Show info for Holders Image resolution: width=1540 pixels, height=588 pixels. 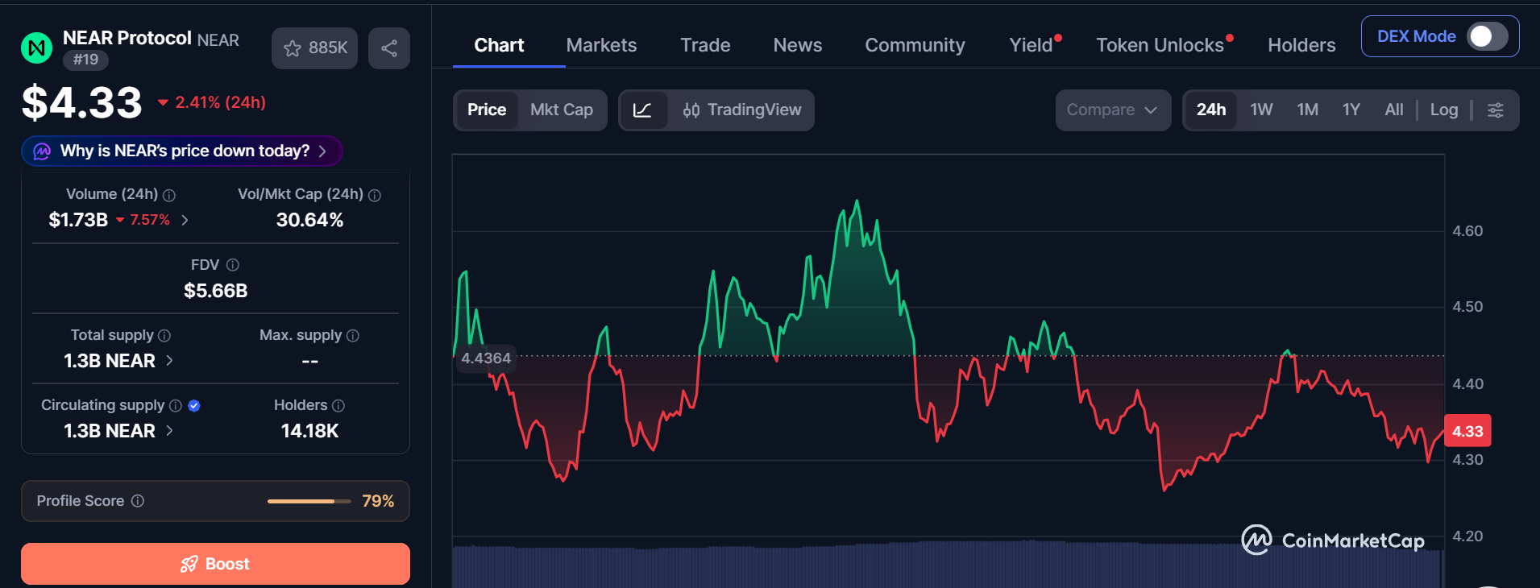pos(338,406)
